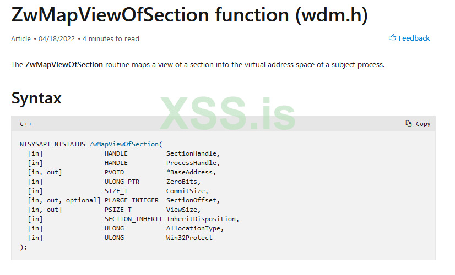Click the Copy icon in code block
Viewport: 455px width, 275px height.
click(409, 124)
